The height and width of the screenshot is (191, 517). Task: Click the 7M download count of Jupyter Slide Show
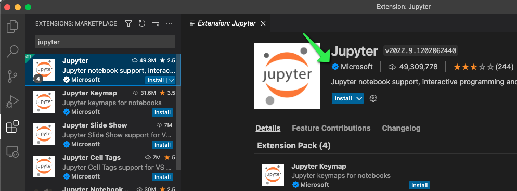(164, 125)
